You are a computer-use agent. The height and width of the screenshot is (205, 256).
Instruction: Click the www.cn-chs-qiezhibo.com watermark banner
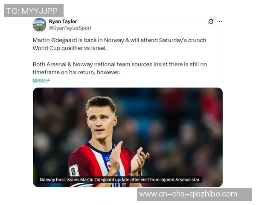coord(194,194)
